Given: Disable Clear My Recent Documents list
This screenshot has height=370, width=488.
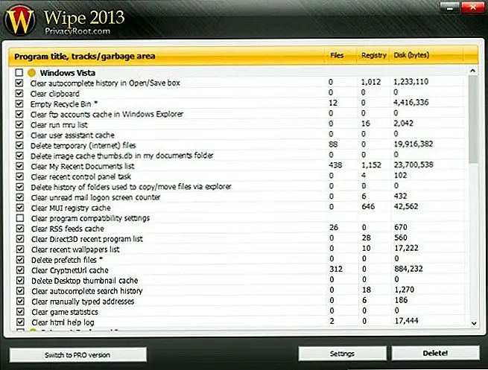Looking at the screenshot, I should point(19,167).
